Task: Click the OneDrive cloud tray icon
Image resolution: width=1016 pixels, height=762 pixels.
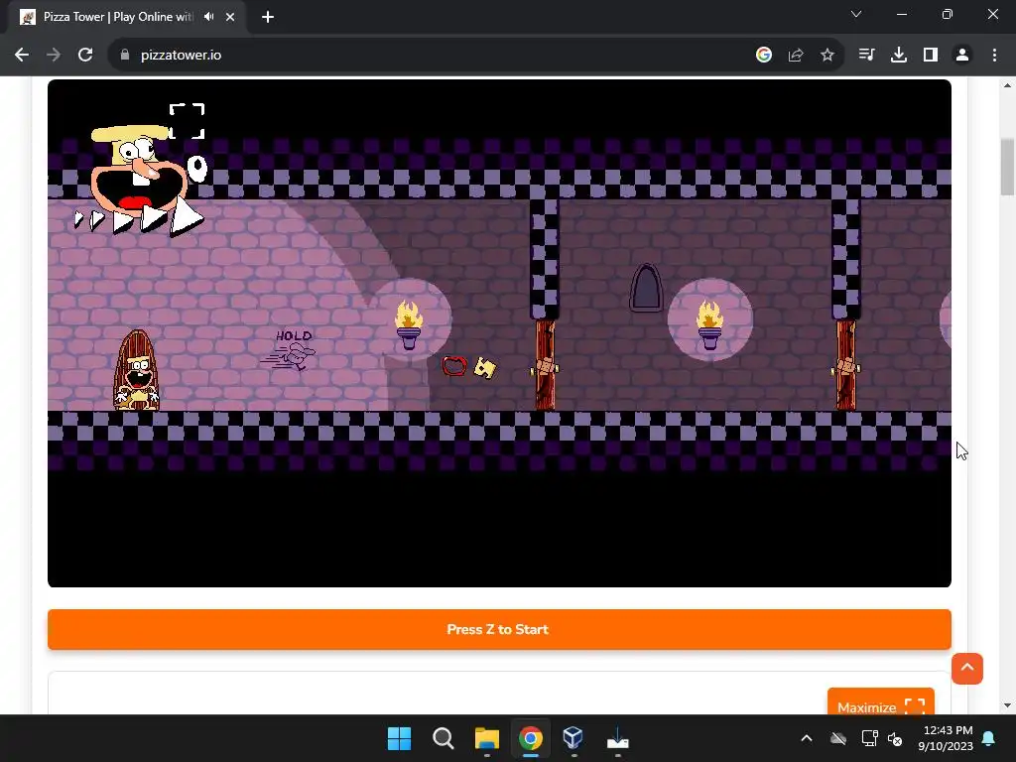Action: tap(838, 738)
